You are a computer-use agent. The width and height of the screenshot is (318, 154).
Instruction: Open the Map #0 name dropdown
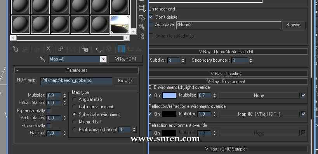click(x=103, y=59)
